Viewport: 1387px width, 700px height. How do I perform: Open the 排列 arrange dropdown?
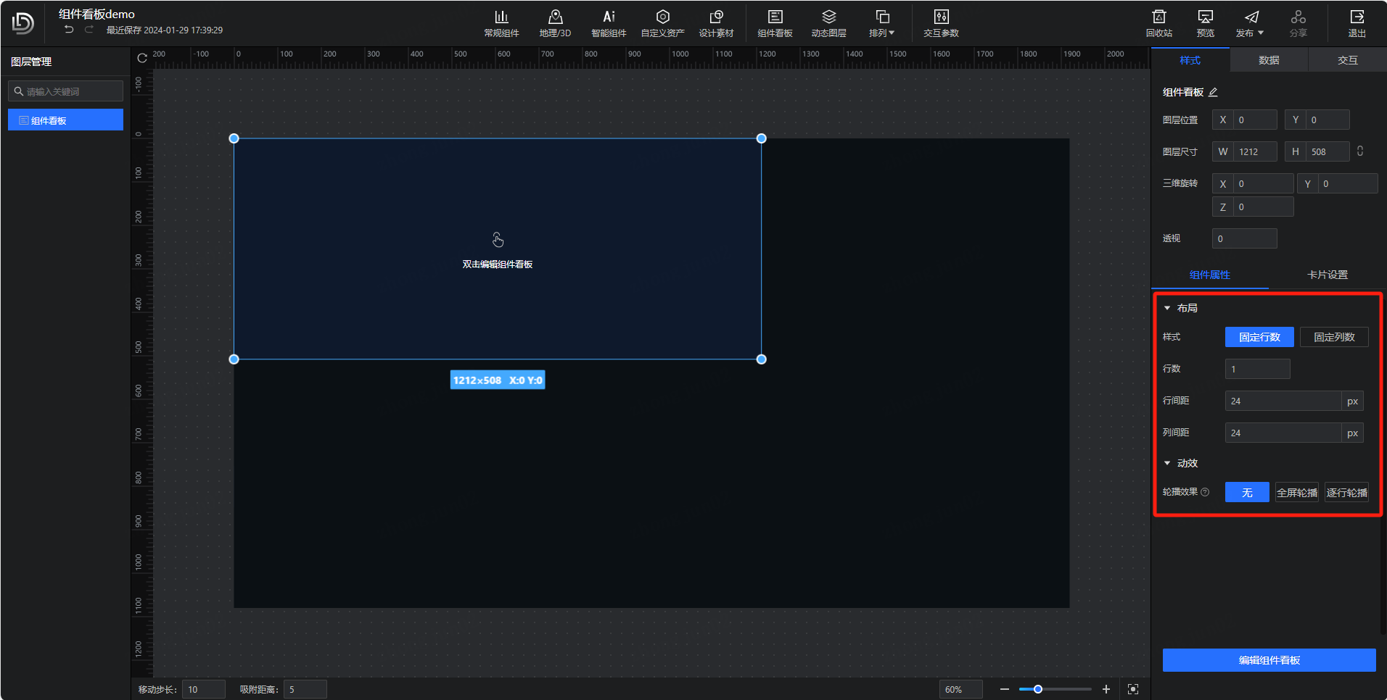[881, 22]
